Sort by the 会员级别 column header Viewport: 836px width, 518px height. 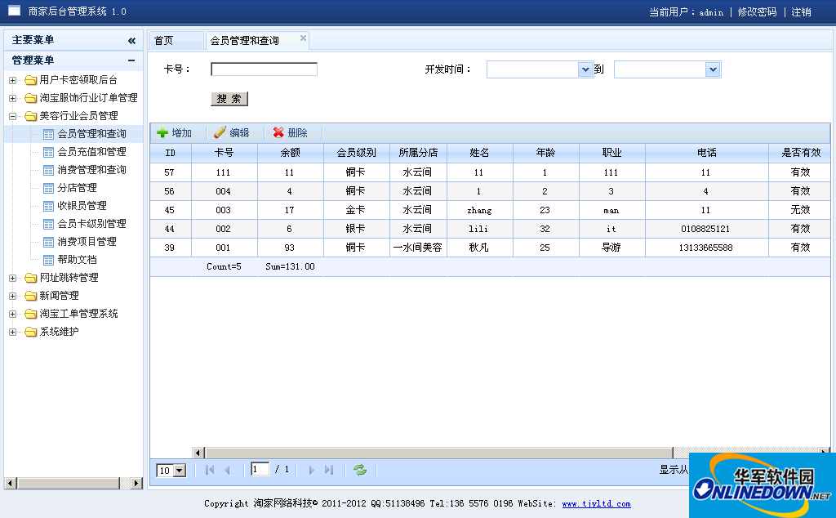(356, 153)
